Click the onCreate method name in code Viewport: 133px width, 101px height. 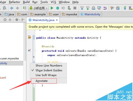(71, 51)
